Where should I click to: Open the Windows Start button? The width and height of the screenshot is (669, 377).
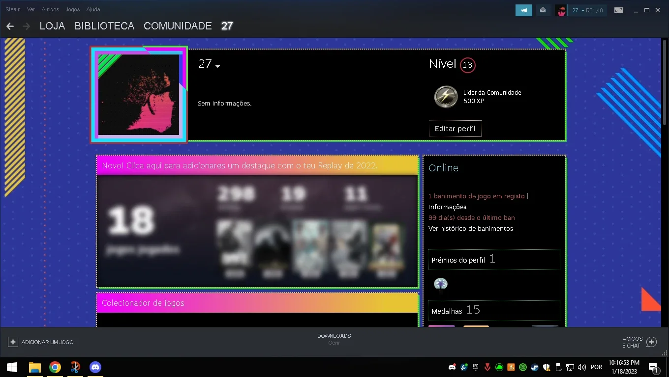click(x=12, y=367)
